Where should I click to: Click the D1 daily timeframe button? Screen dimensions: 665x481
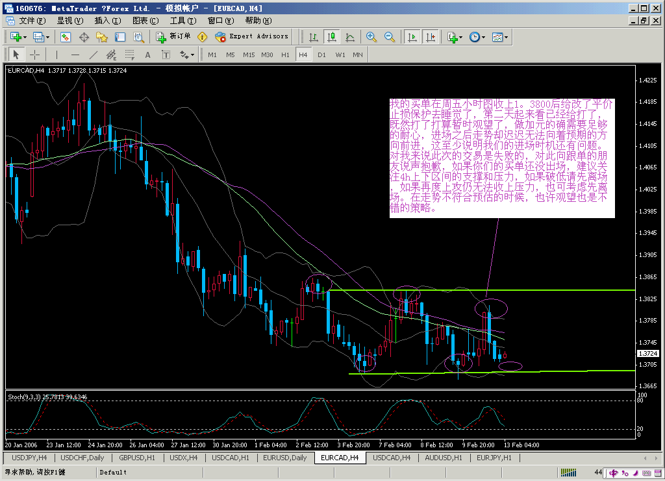point(321,55)
